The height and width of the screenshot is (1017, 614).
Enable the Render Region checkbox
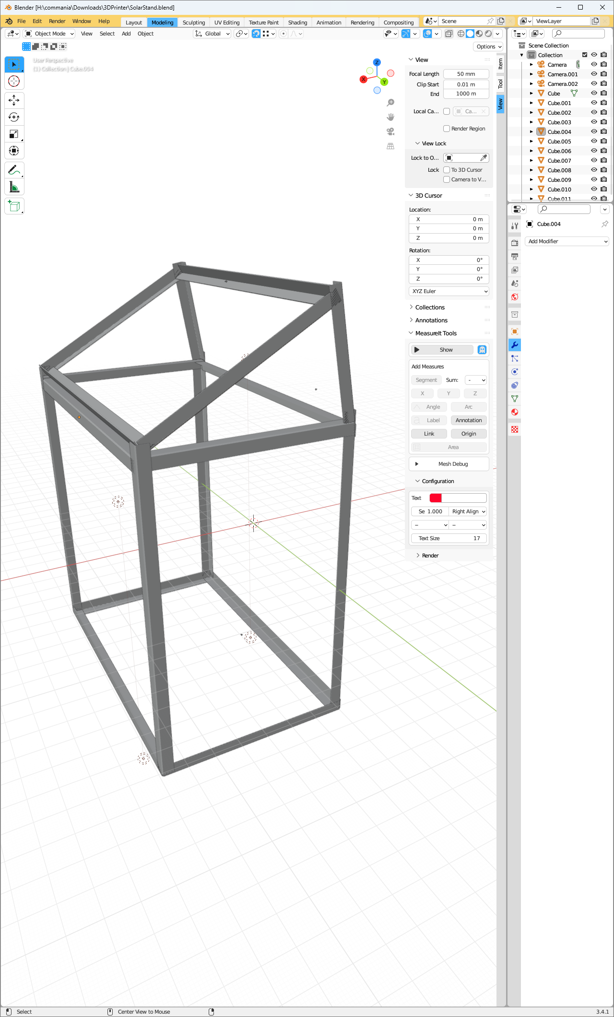click(447, 129)
